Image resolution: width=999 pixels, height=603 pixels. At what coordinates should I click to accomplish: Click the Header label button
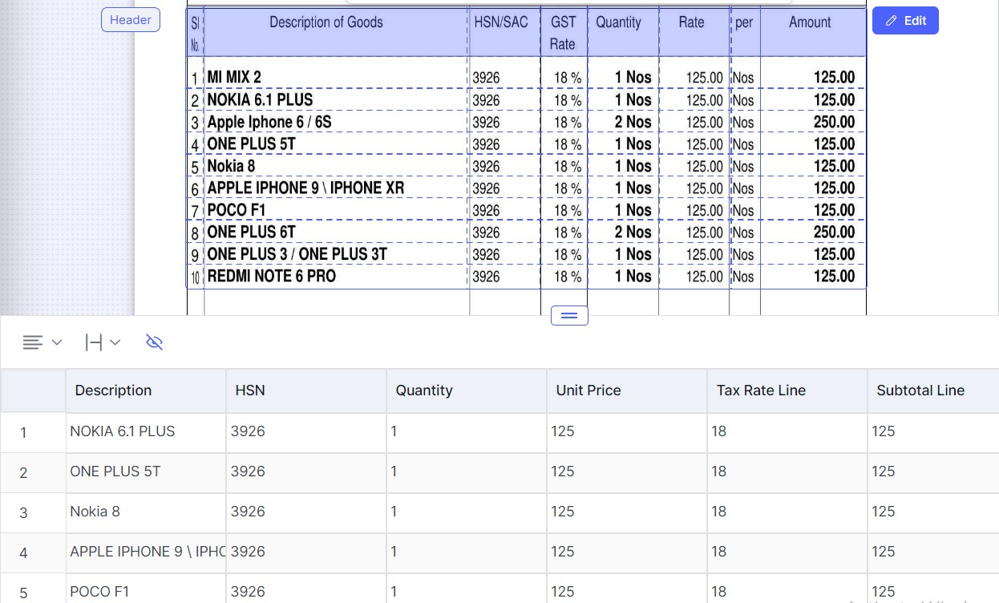coord(131,20)
